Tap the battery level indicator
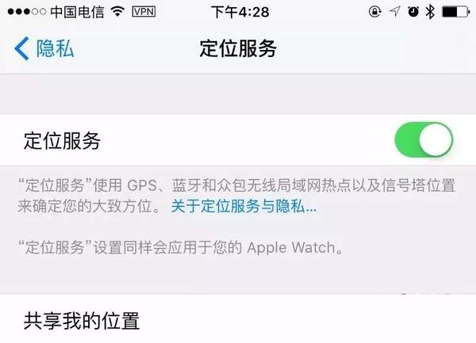 pos(455,12)
